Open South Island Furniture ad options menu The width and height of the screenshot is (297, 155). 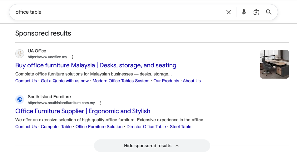tap(100, 103)
